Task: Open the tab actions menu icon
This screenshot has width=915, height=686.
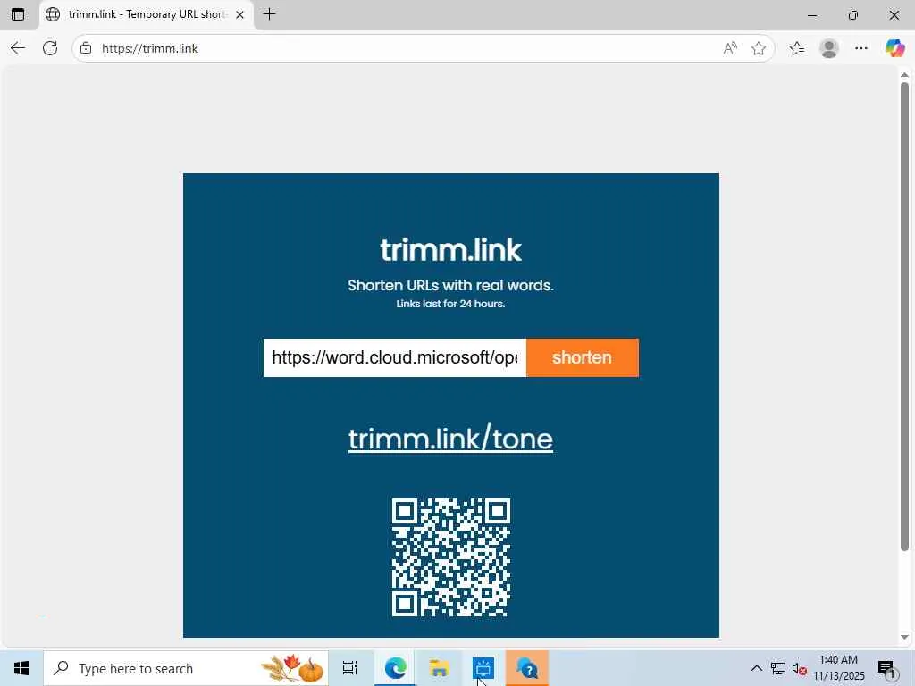Action: 18,14
